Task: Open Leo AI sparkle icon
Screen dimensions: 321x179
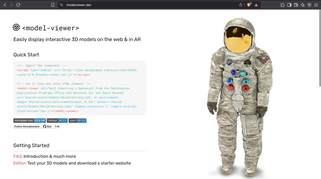Action: tap(303, 5)
